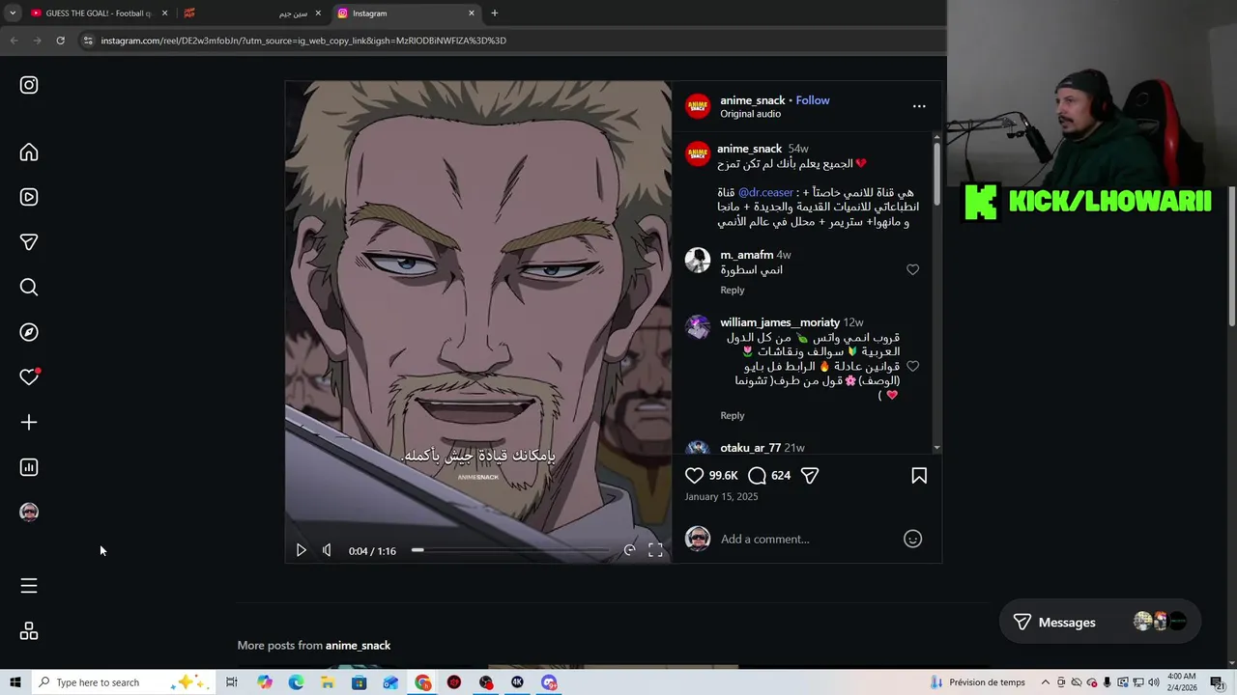The image size is (1237, 695).
Task: Open the @dr.ceaser mention link
Action: (x=765, y=192)
